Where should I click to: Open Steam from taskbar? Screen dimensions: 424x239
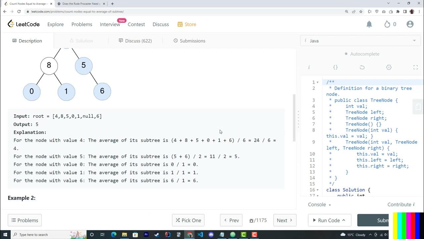point(157,234)
